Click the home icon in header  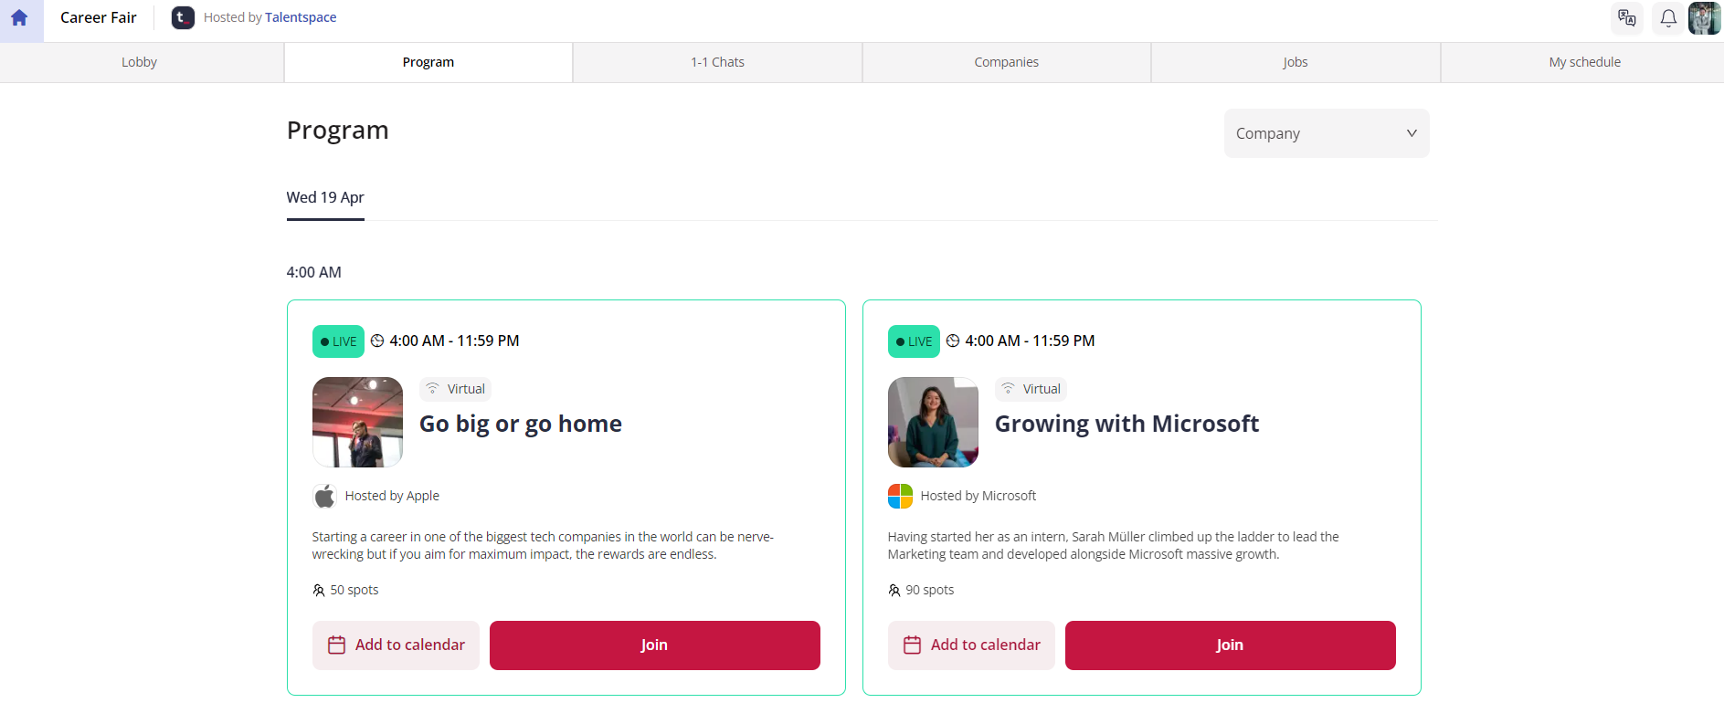pyautogui.click(x=19, y=18)
